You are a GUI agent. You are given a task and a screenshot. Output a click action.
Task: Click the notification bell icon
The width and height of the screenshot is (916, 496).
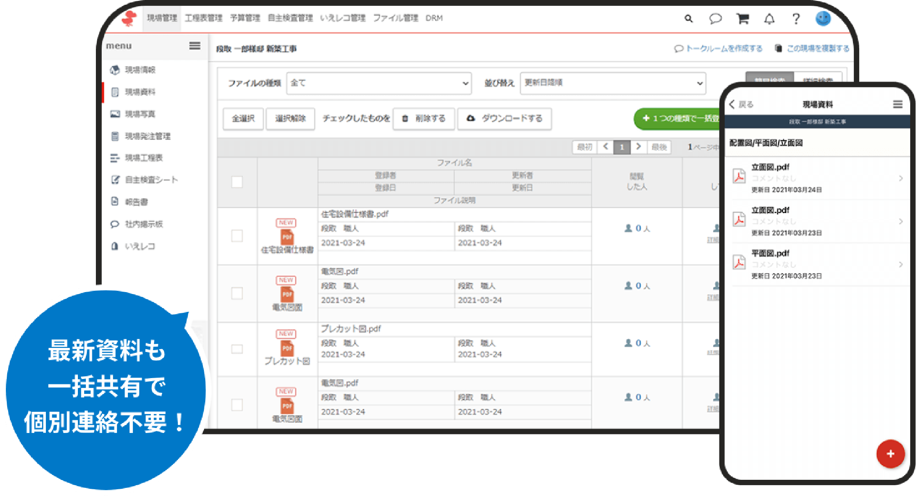point(769,19)
